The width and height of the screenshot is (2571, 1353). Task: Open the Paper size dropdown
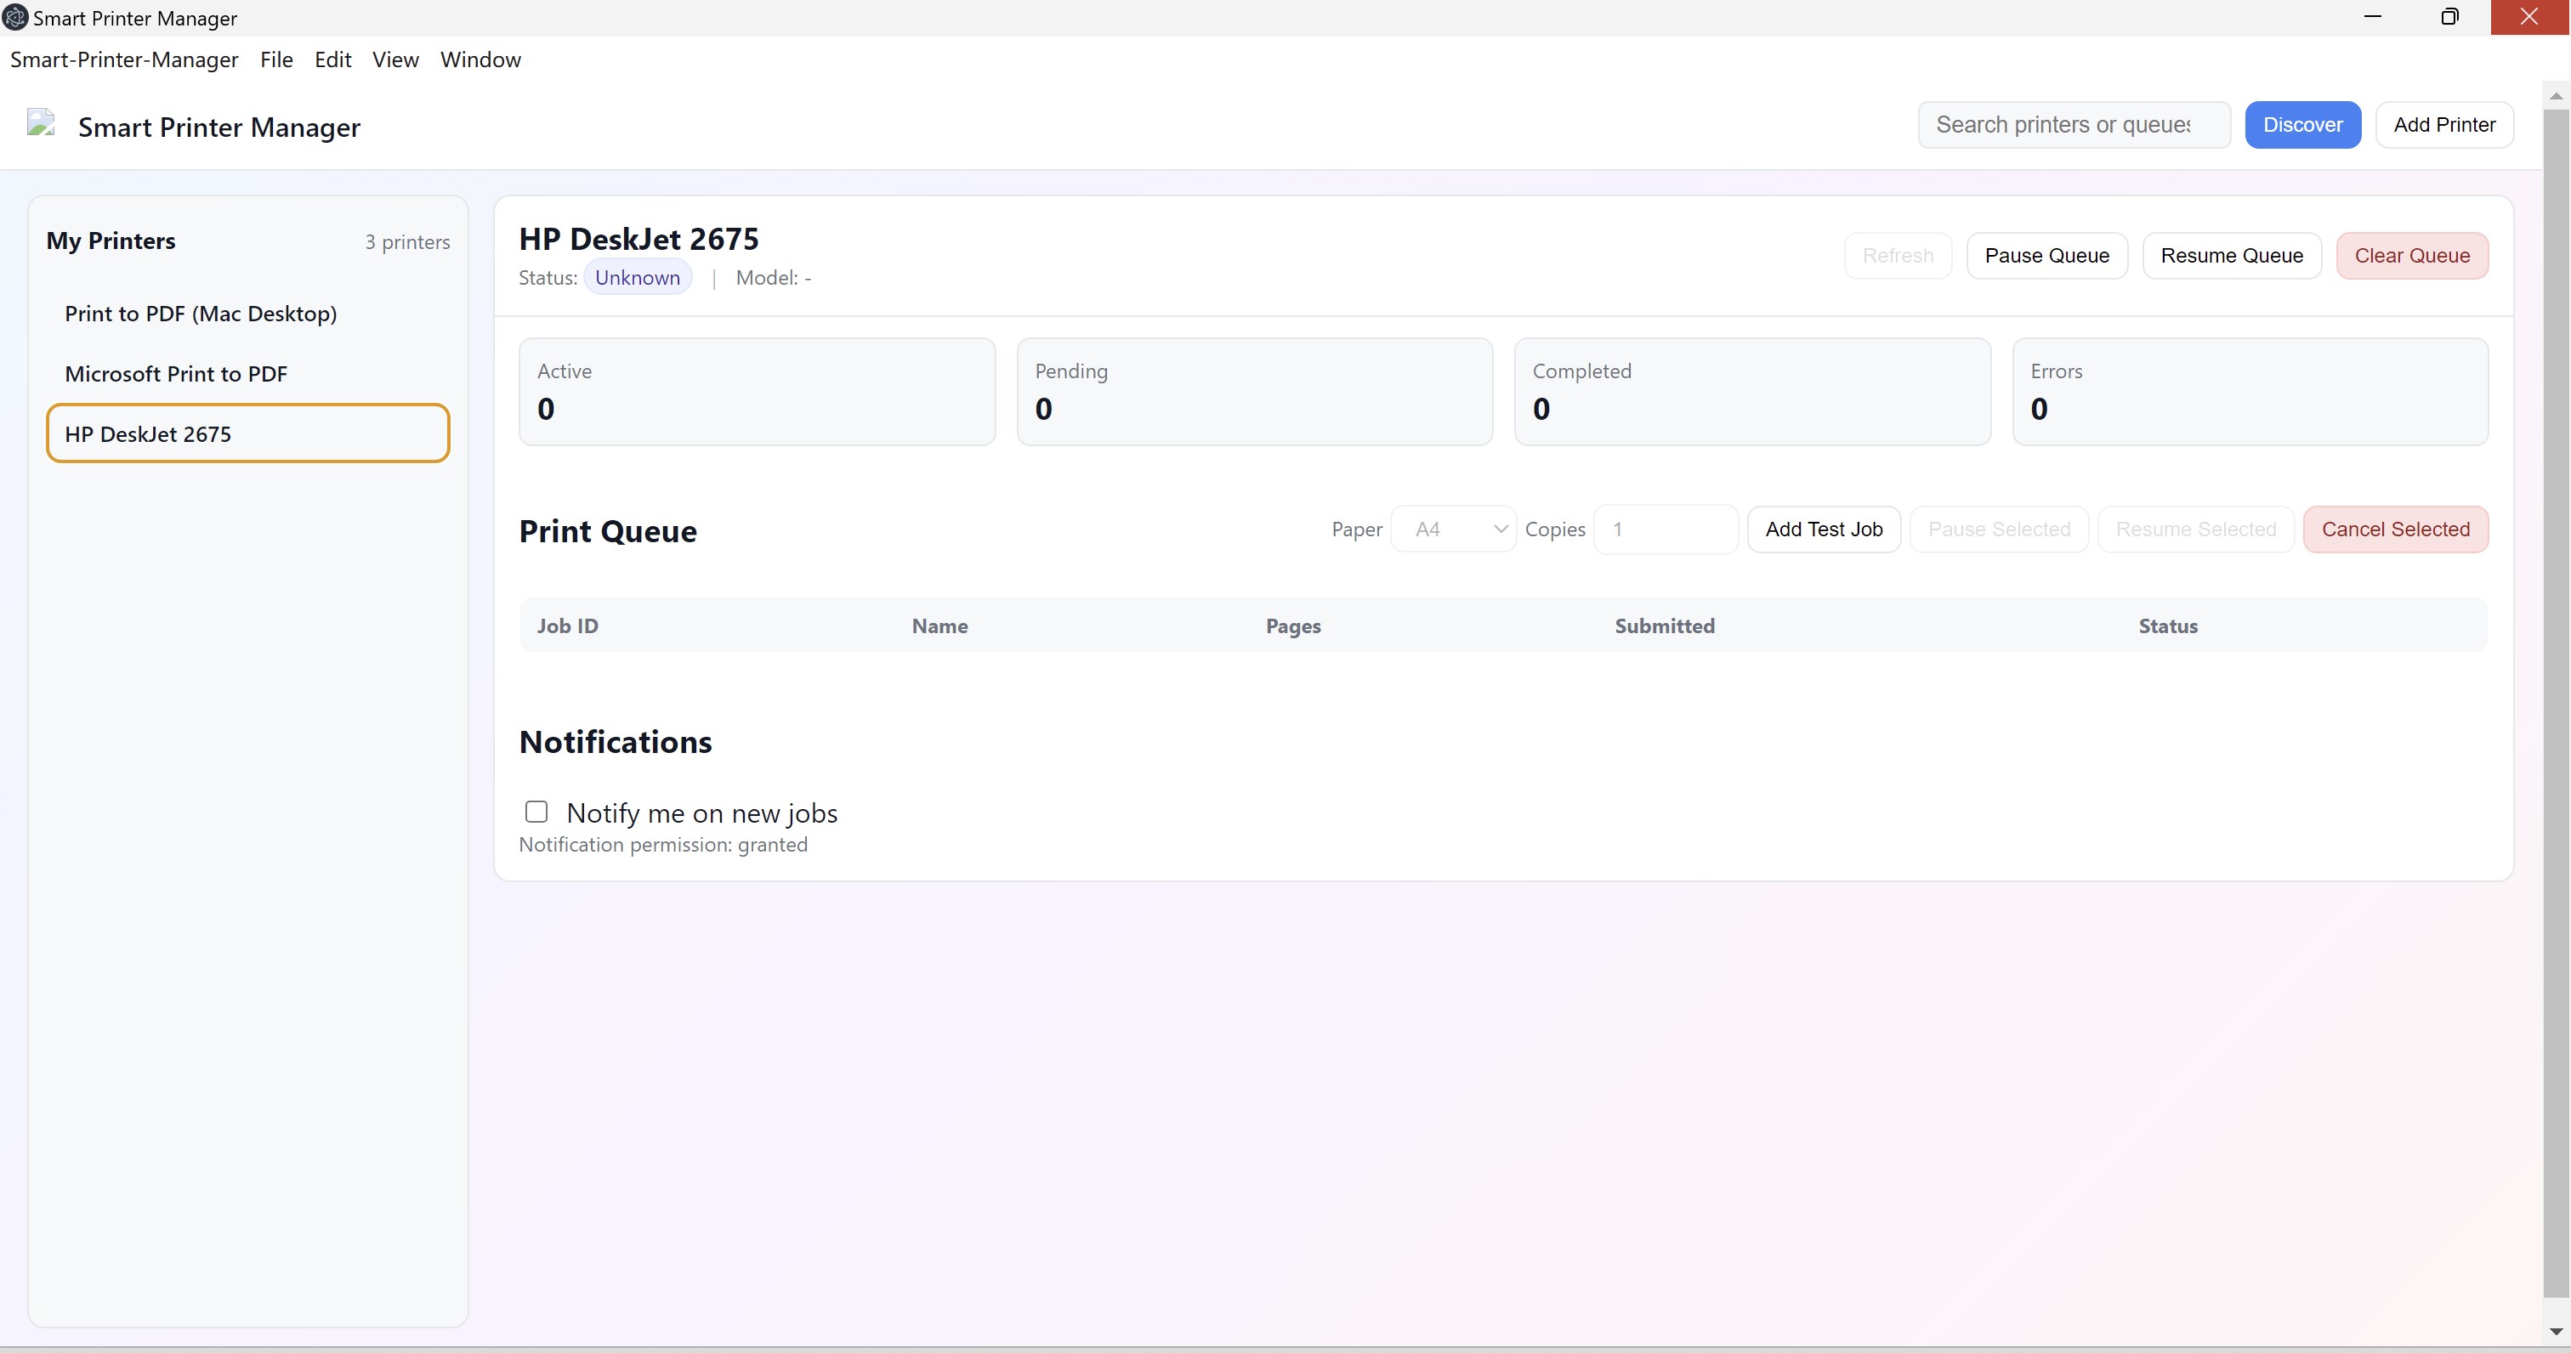point(1453,529)
